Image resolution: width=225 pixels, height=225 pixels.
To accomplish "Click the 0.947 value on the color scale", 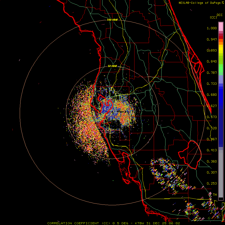I will click(212, 39).
